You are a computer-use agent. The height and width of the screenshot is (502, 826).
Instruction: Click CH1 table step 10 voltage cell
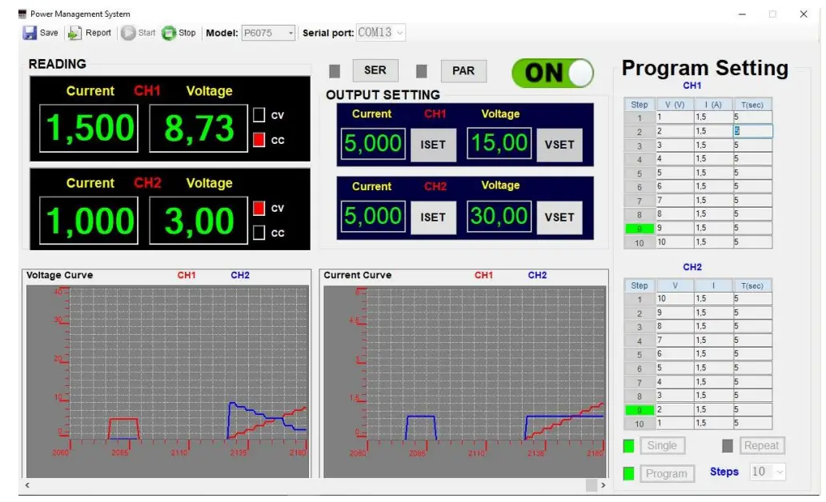(675, 242)
